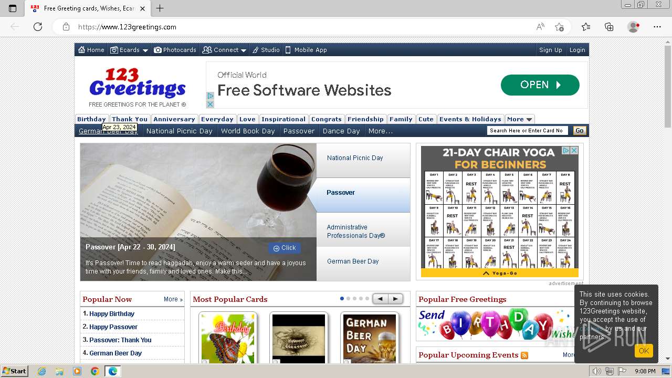Open the taskbar volume icon
This screenshot has height=378, width=672.
(x=597, y=371)
